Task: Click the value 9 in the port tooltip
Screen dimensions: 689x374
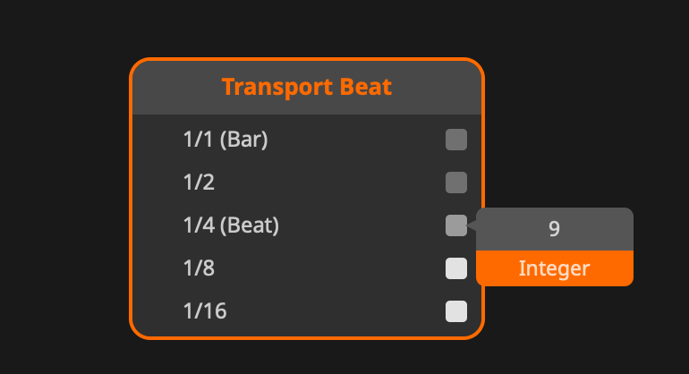Action: [x=554, y=229]
